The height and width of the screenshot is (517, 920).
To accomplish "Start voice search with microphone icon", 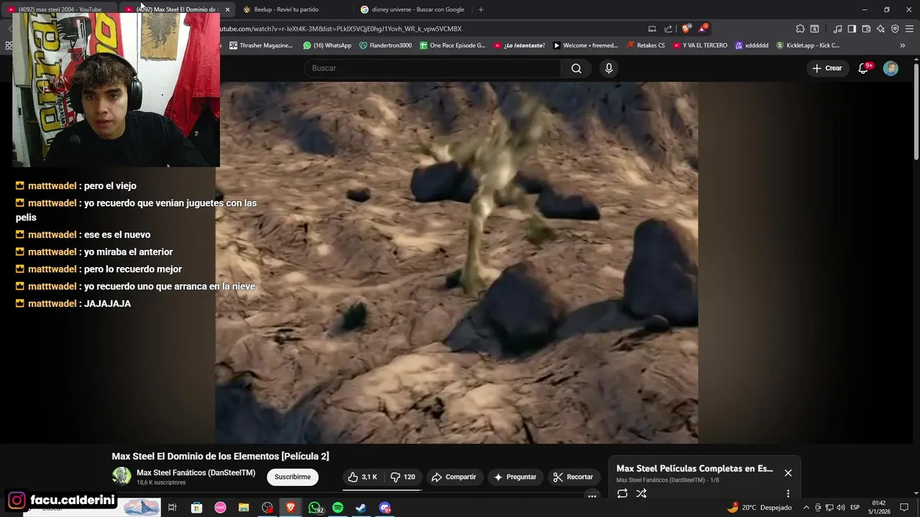I will (609, 68).
